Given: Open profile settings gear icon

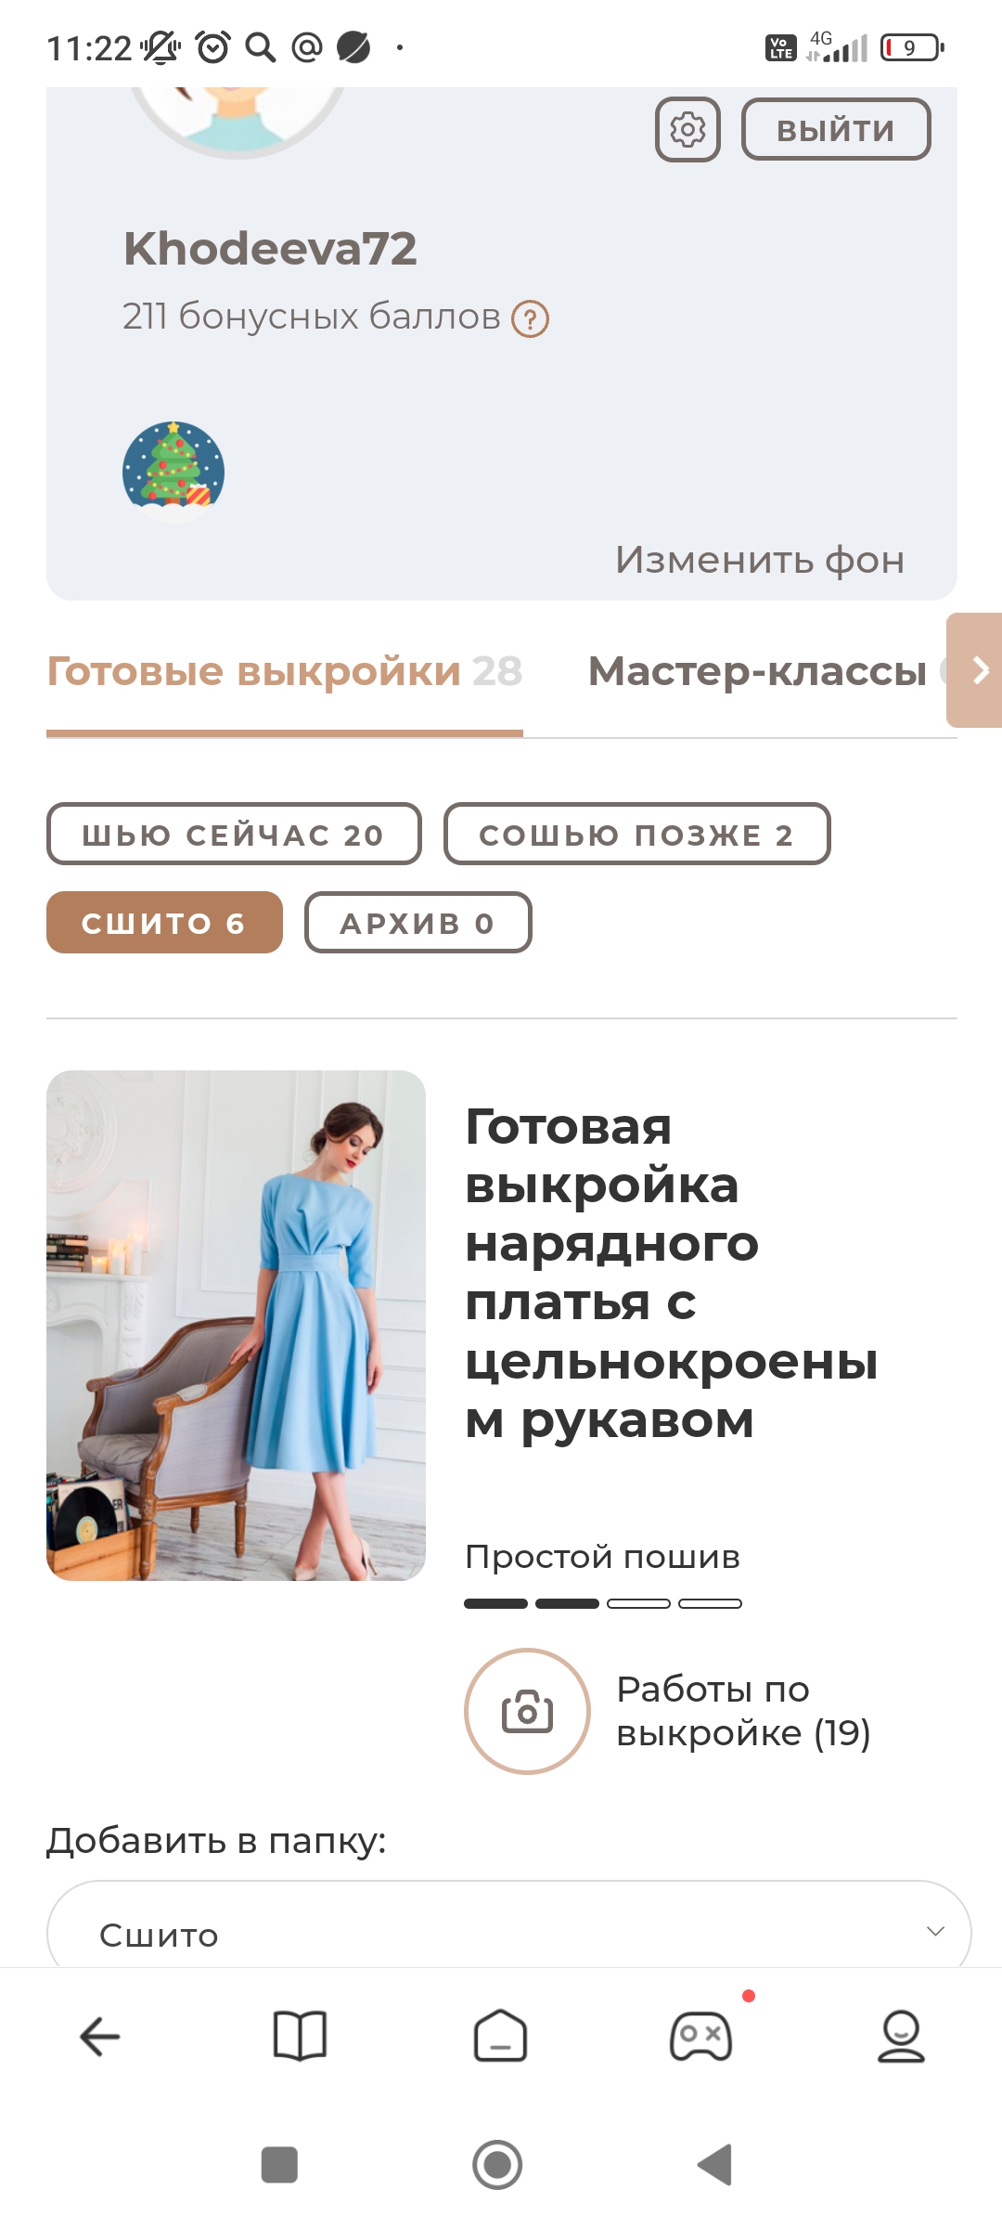Looking at the screenshot, I should click(687, 129).
